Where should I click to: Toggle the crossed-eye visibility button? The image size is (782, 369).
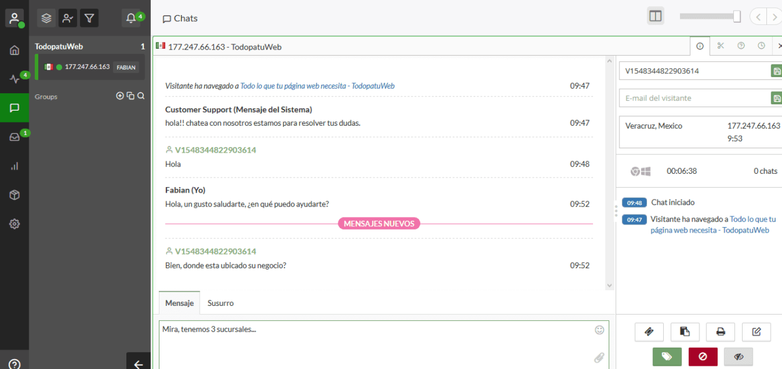click(738, 356)
